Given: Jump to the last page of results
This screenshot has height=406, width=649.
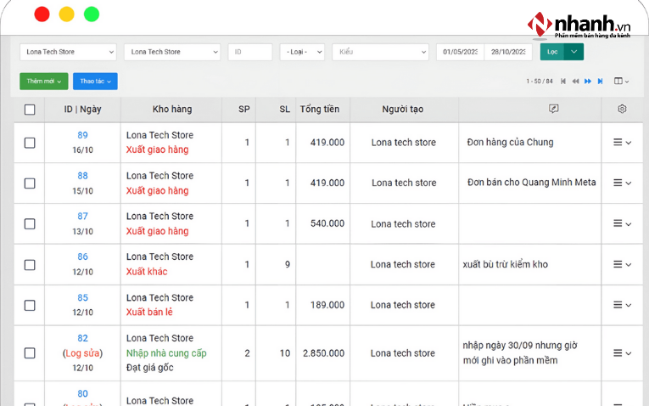Looking at the screenshot, I should tap(601, 82).
